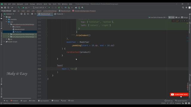Open the Layout Inspector button
The width and height of the screenshot is (191, 107).
tap(181, 101)
